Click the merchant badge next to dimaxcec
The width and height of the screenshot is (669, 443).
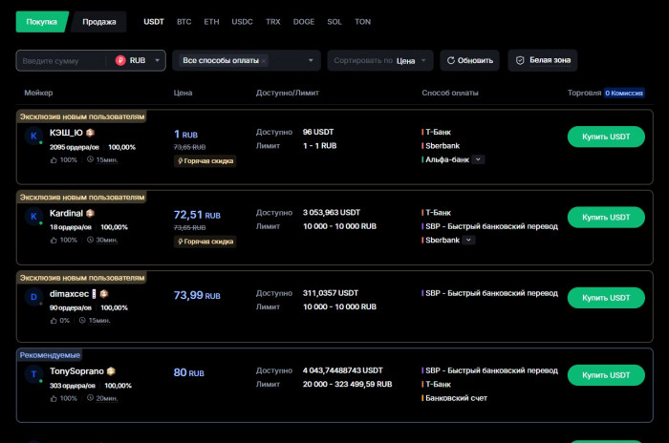(x=103, y=293)
